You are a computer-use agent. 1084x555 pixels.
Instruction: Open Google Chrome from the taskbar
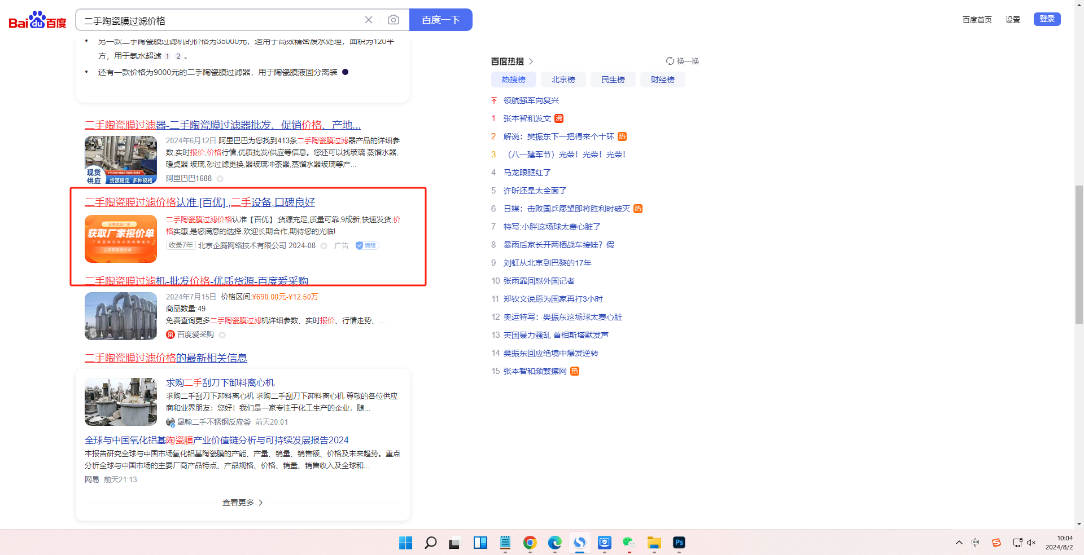click(x=530, y=543)
